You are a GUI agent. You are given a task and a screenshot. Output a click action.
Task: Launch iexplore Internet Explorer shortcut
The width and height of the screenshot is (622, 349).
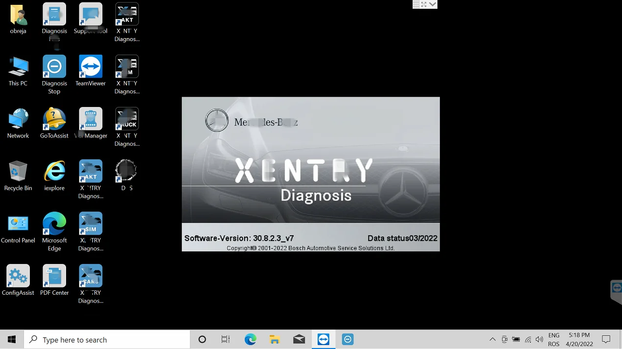pos(54,172)
